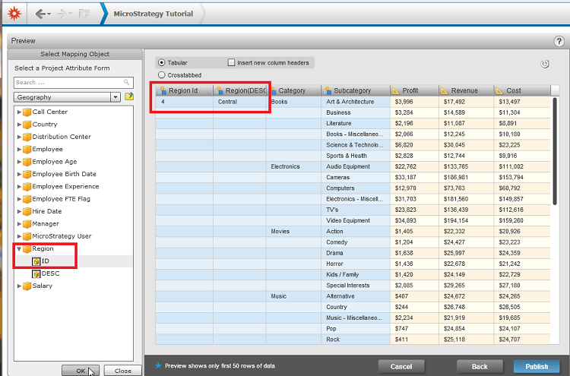Click the preview table vertical scrollbar
Image resolution: width=570 pixels, height=376 pixels.
coord(555,151)
